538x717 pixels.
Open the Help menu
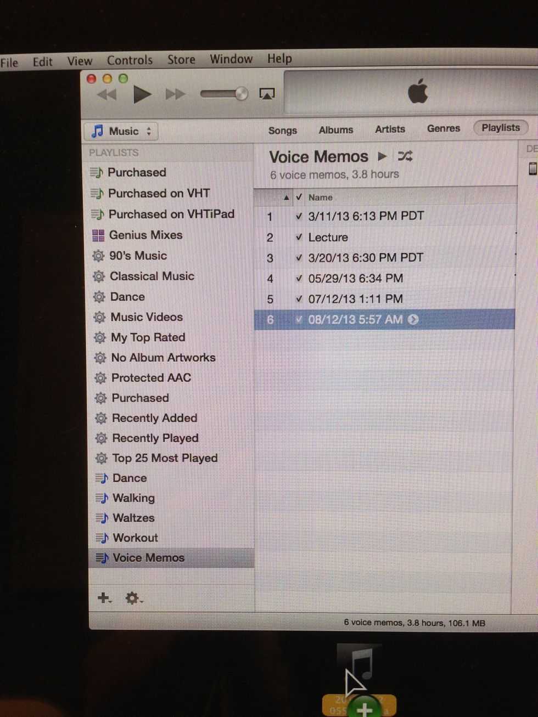(x=279, y=58)
